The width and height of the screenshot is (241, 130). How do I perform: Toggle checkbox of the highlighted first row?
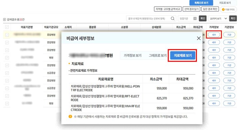coord(7,35)
